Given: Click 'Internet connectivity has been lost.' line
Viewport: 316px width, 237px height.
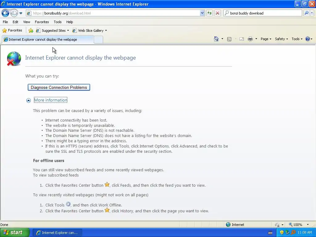Looking at the screenshot, I should coord(76,120).
